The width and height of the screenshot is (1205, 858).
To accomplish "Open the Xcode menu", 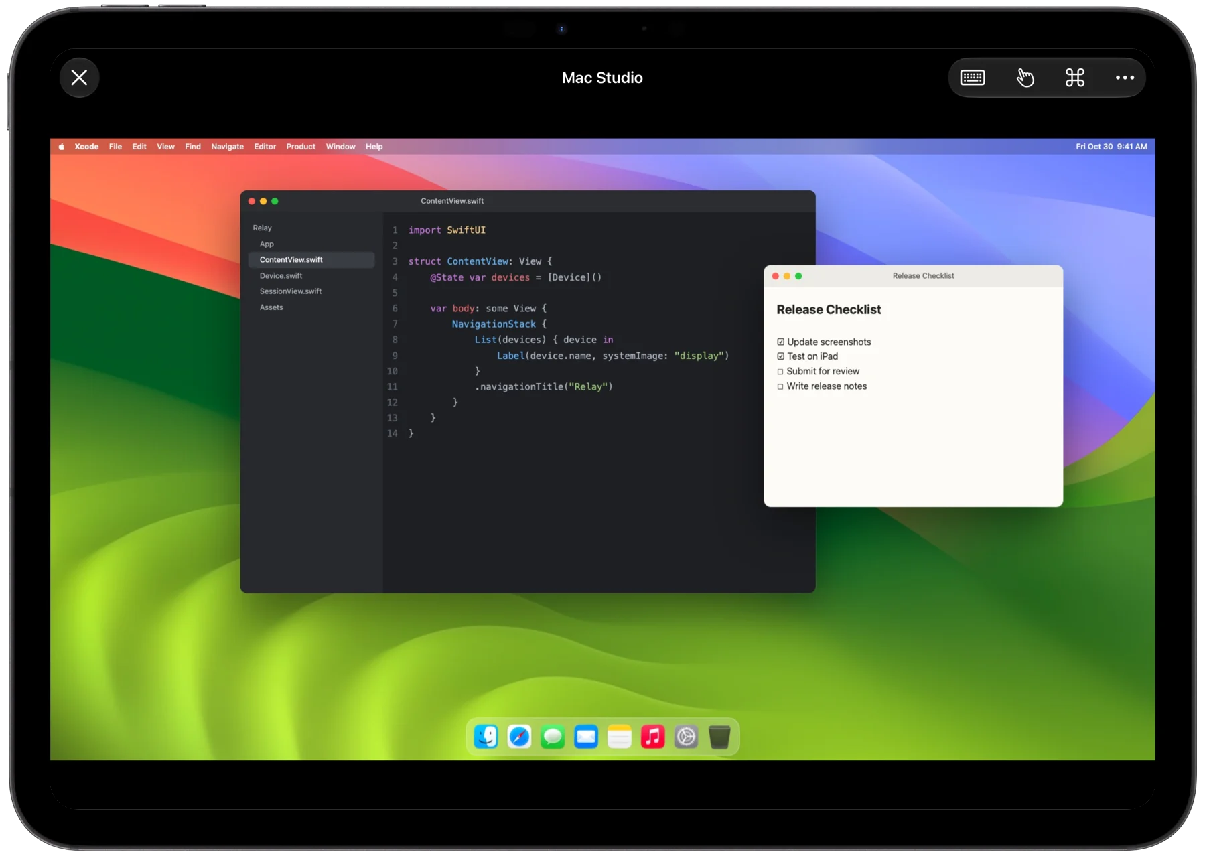I will click(x=86, y=147).
